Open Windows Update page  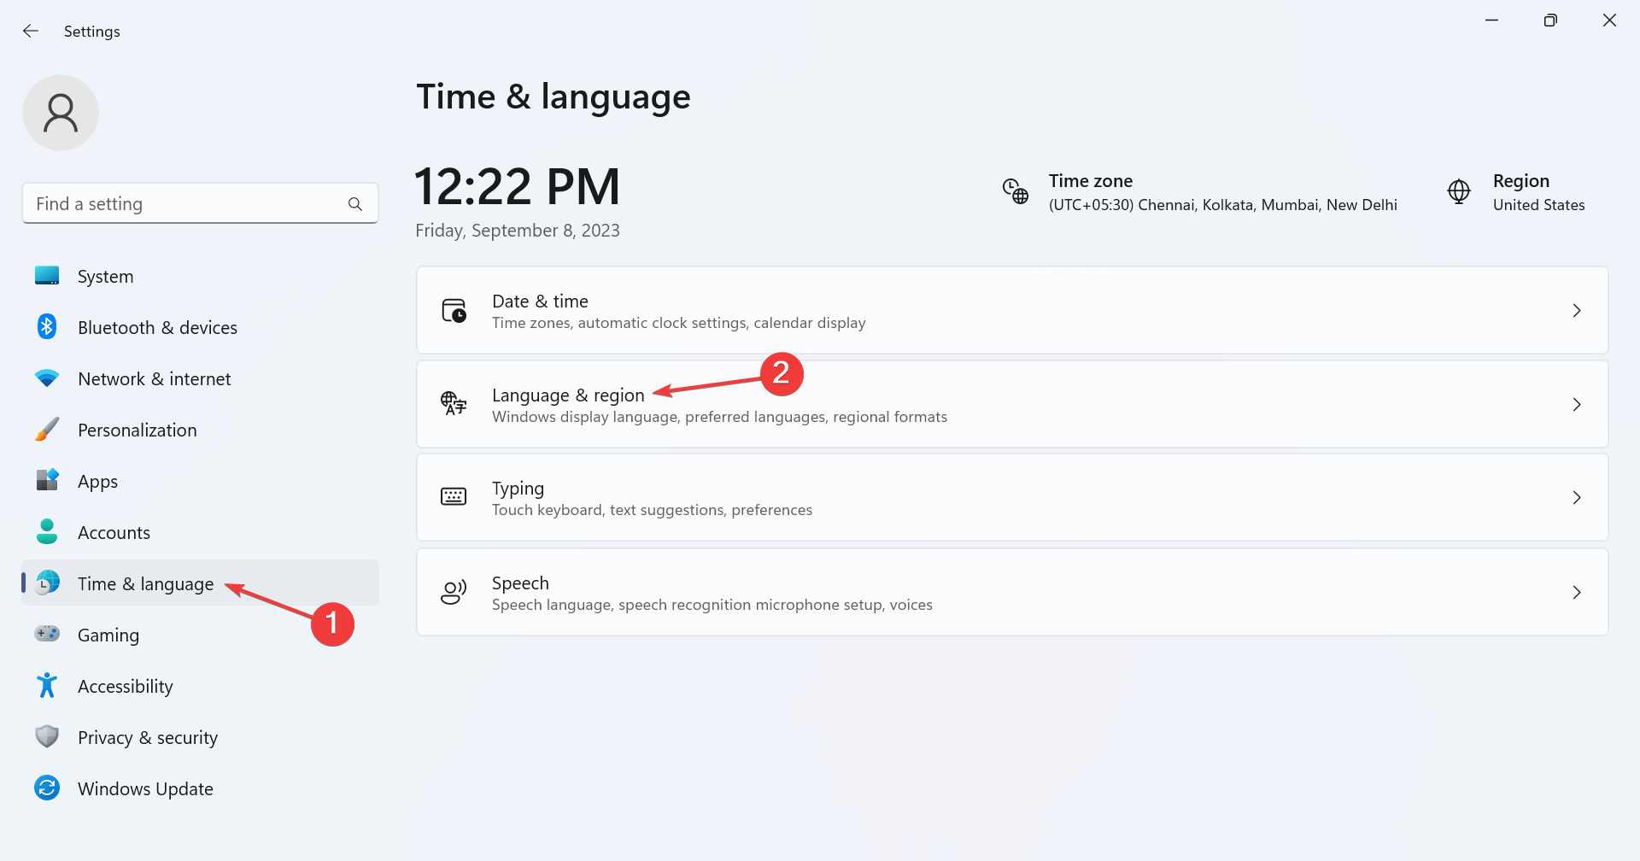200,788
